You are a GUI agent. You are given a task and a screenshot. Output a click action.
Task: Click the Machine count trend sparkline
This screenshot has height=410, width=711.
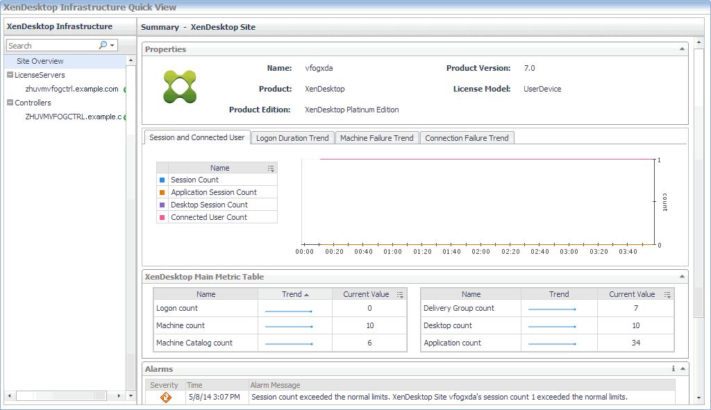288,326
